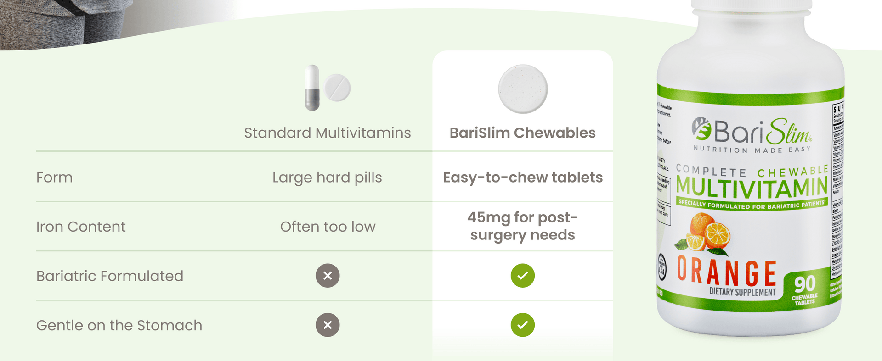Click the round scored white tablet icon

(x=337, y=87)
